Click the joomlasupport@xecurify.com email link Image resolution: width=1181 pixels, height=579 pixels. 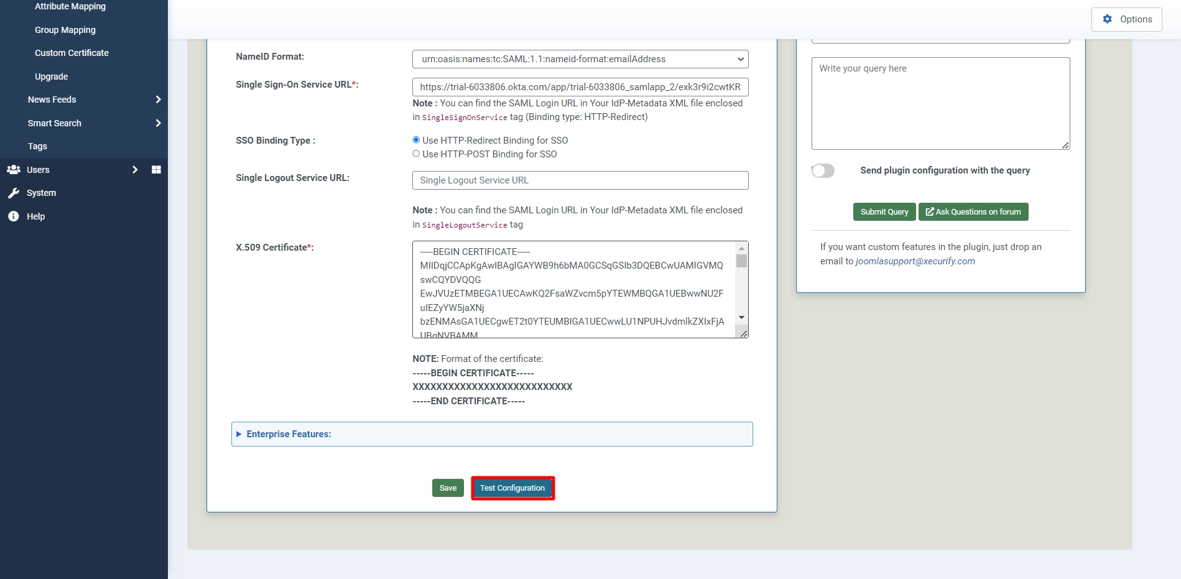coord(915,261)
